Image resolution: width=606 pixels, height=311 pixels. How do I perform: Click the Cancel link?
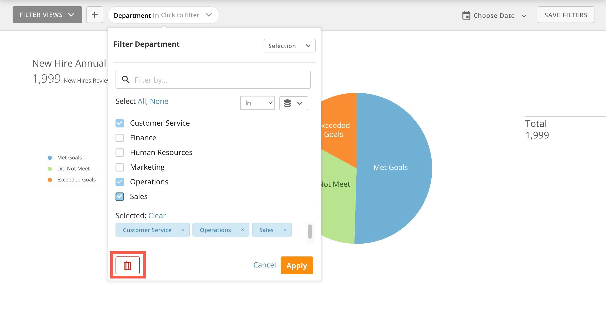tap(264, 265)
